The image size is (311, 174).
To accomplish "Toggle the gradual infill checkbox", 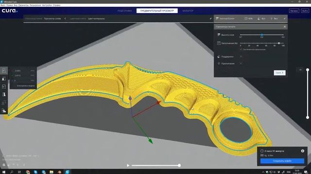I will coord(241,49).
